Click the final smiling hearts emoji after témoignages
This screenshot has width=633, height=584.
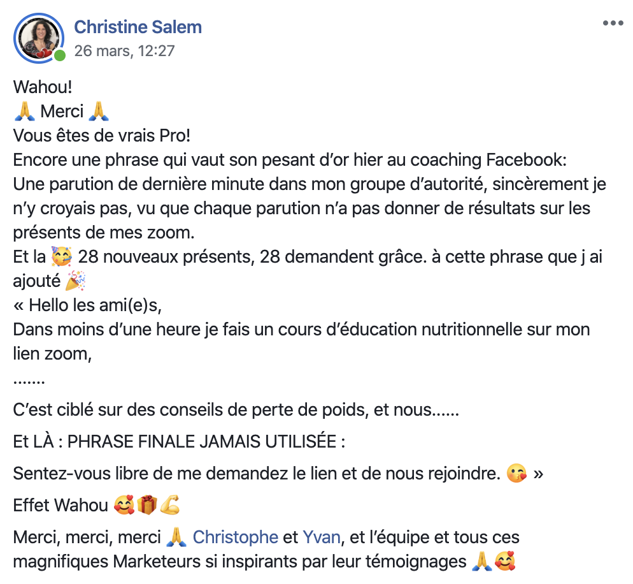tap(505, 562)
